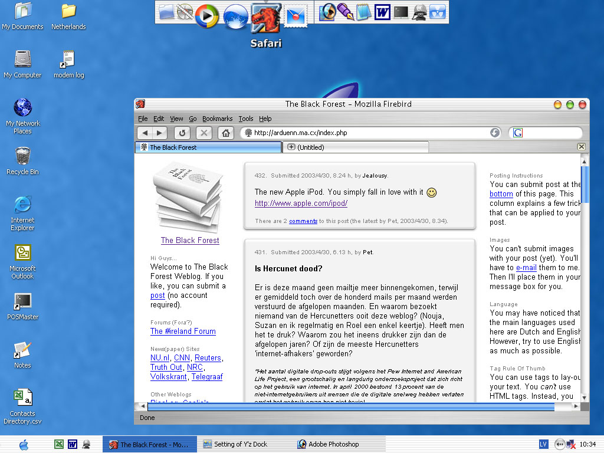Open the terminal monitor dock icon

point(401,12)
